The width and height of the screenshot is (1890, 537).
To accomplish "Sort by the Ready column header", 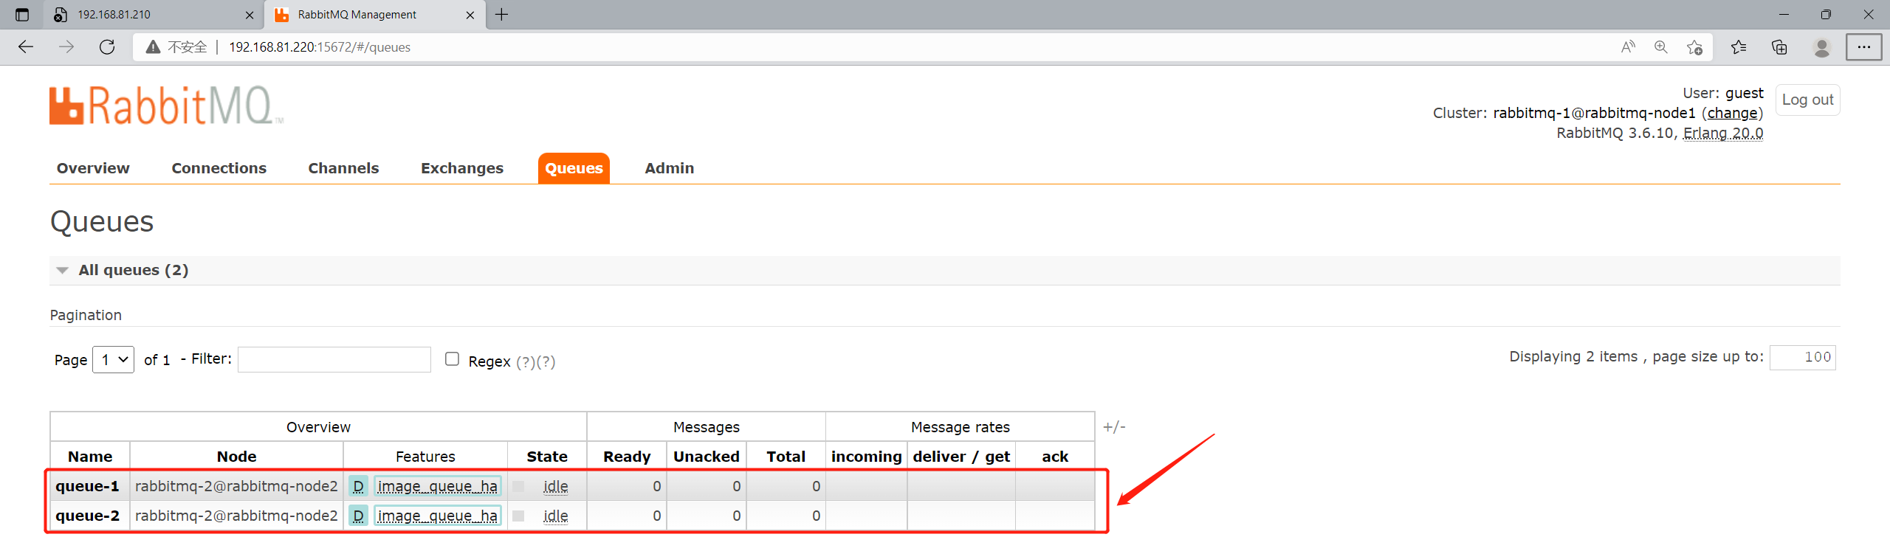I will [627, 457].
